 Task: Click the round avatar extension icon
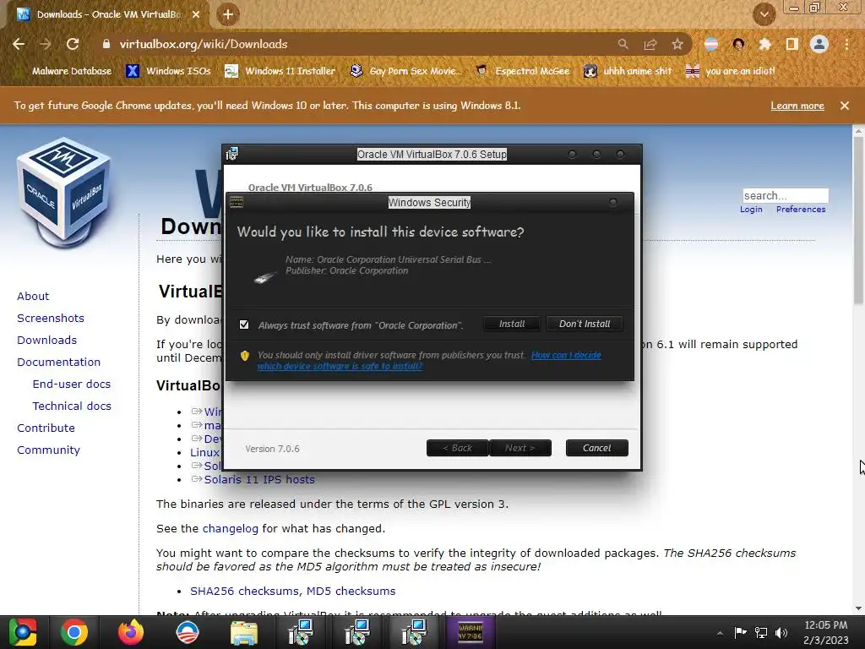(x=738, y=44)
